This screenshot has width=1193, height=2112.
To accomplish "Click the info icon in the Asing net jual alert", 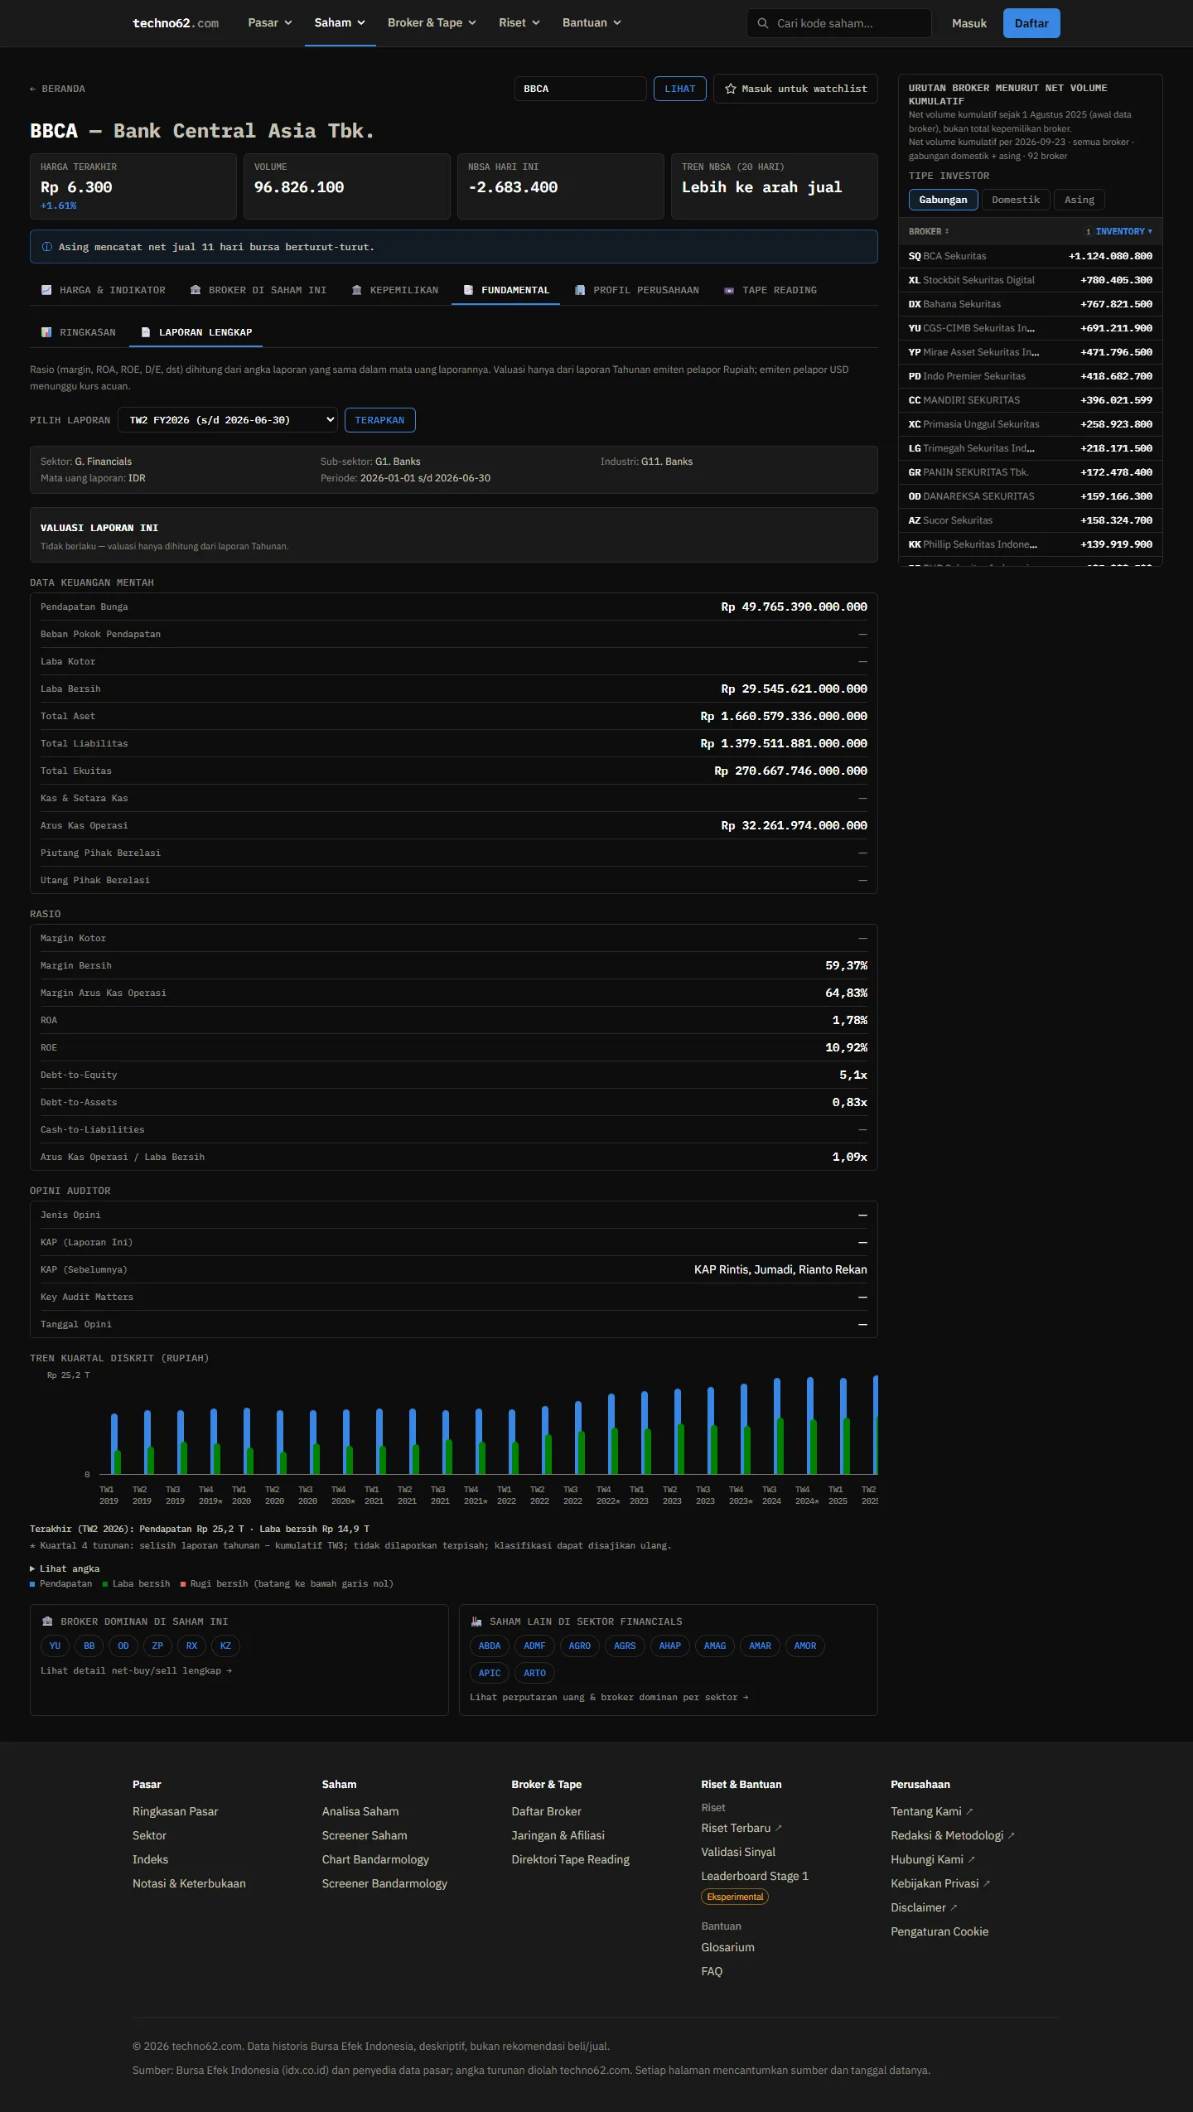I will [x=46, y=247].
